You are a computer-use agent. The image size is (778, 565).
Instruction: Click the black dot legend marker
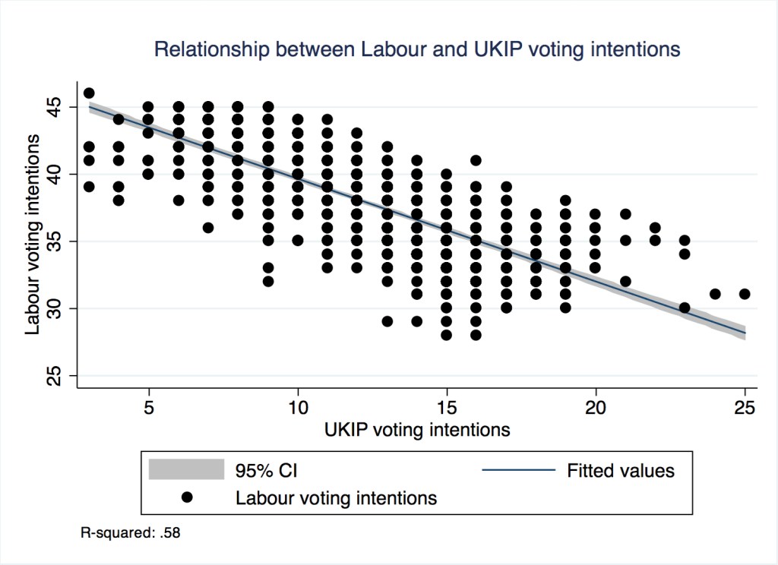[186, 498]
